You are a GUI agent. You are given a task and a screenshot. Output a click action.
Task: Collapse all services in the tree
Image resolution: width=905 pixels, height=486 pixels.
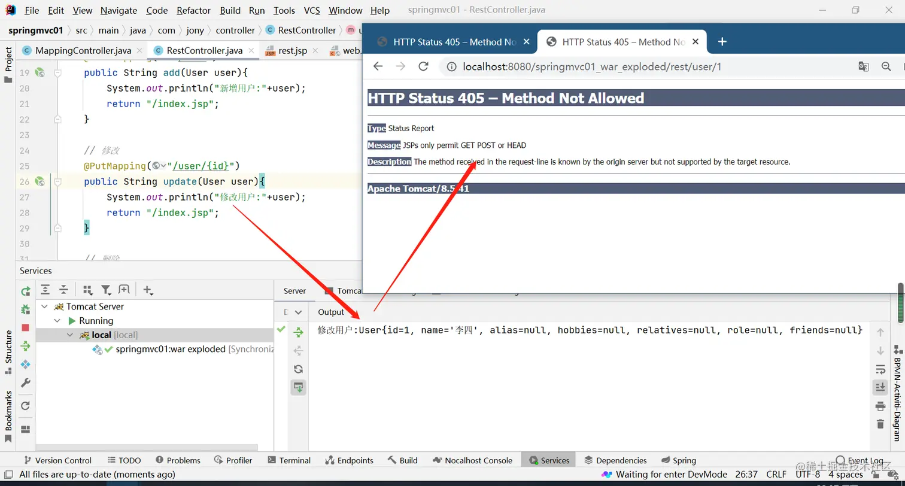[x=63, y=290]
